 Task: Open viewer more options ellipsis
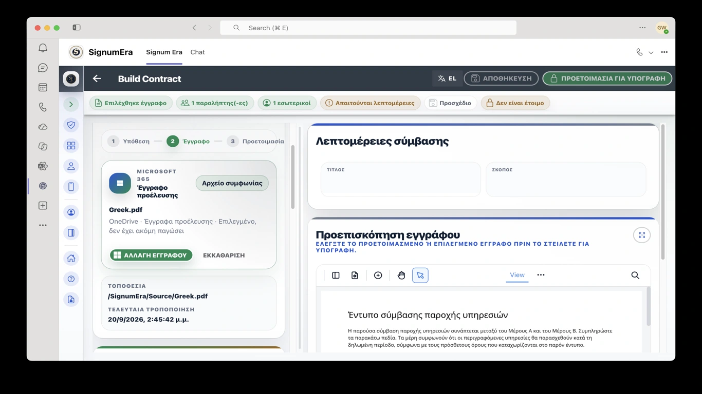541,275
